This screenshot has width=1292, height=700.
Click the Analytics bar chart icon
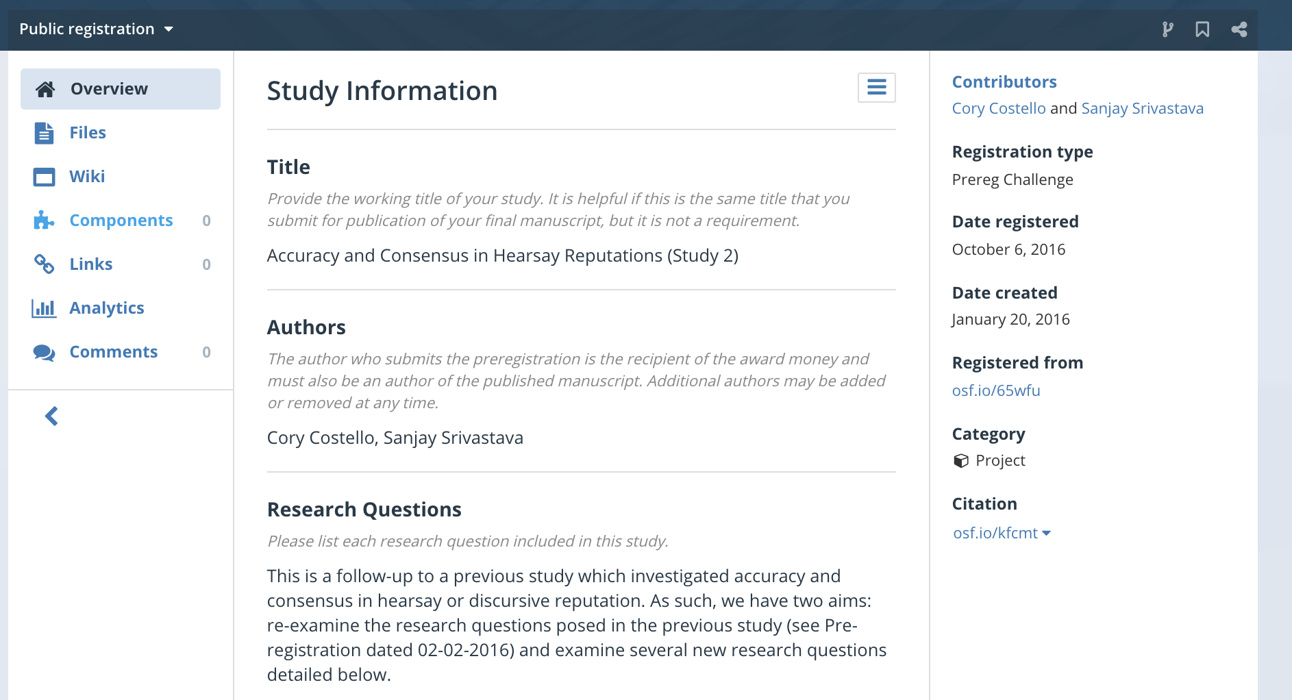tap(44, 308)
